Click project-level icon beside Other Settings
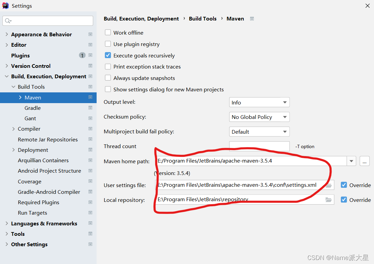 (91, 244)
